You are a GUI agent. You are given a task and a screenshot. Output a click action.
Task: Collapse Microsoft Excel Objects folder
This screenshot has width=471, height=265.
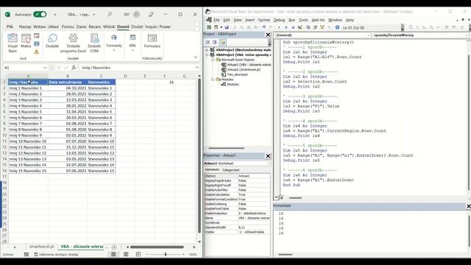213,60
